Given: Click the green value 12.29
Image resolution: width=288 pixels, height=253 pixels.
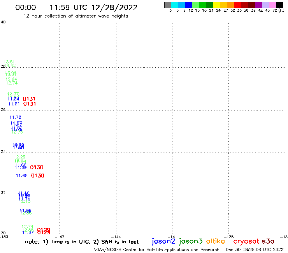Looking at the screenshot, I should (x=19, y=157).
